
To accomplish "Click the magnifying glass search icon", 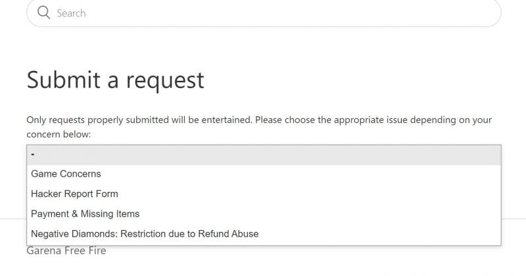I will tap(43, 12).
